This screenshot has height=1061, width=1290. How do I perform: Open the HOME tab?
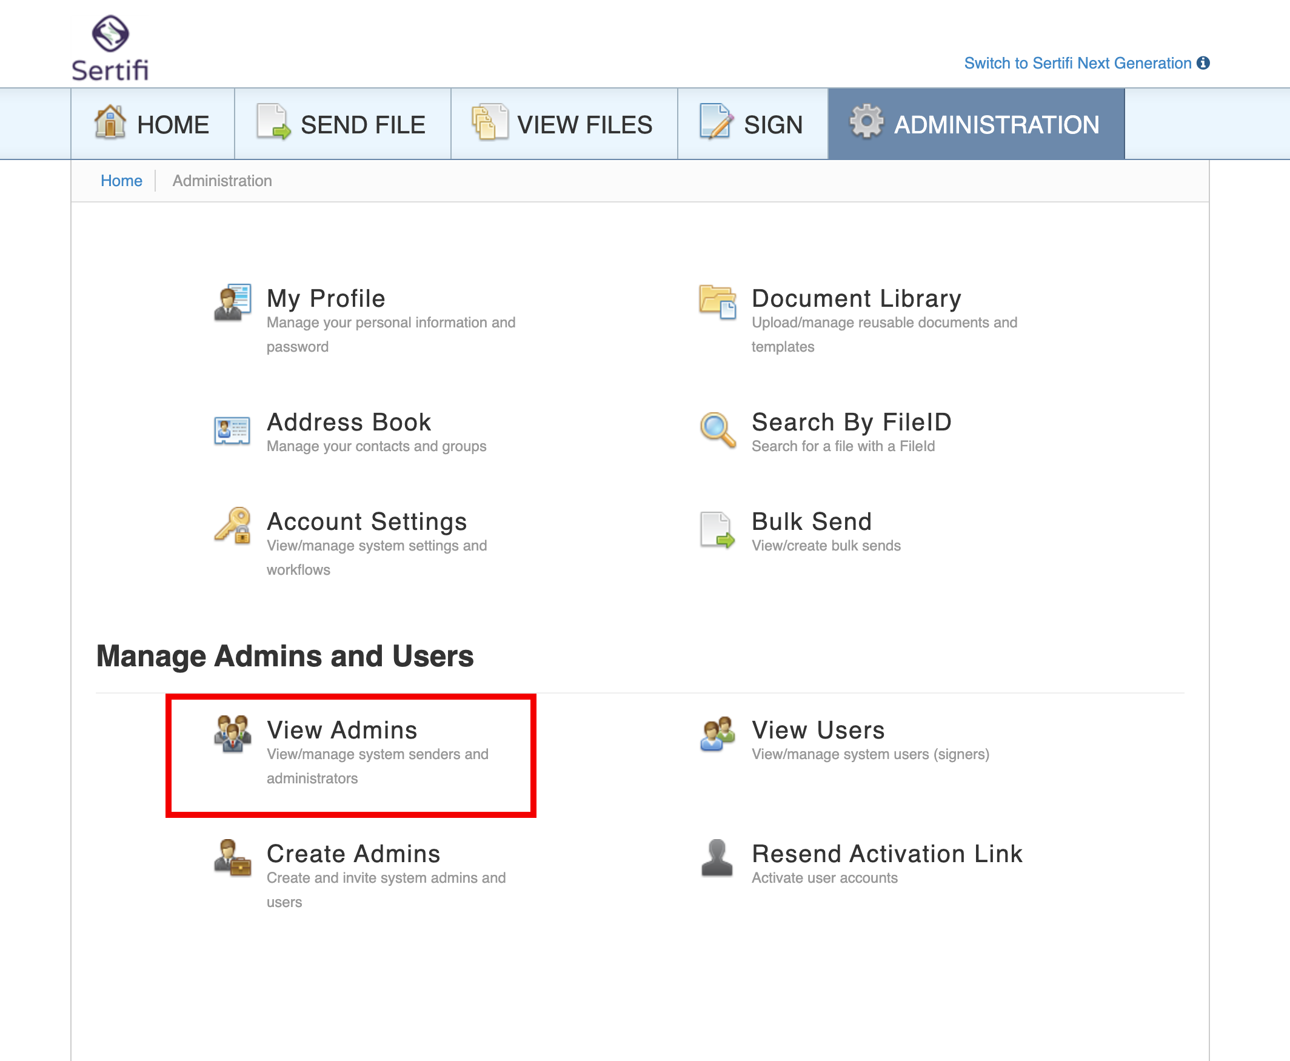click(153, 124)
